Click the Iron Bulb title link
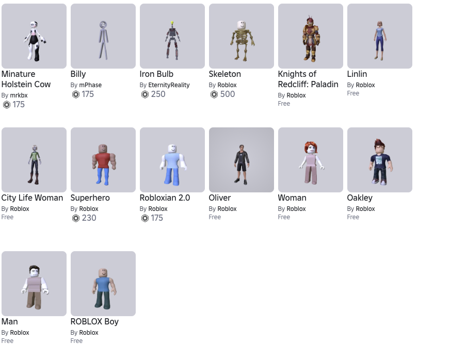This screenshot has height=360, width=450. [156, 74]
